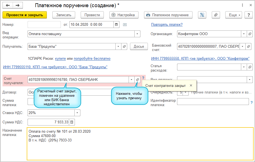Viewport: 255px width, 162px height.
Task: Open the Статья расходов dropdown list
Action: (x=244, y=67)
